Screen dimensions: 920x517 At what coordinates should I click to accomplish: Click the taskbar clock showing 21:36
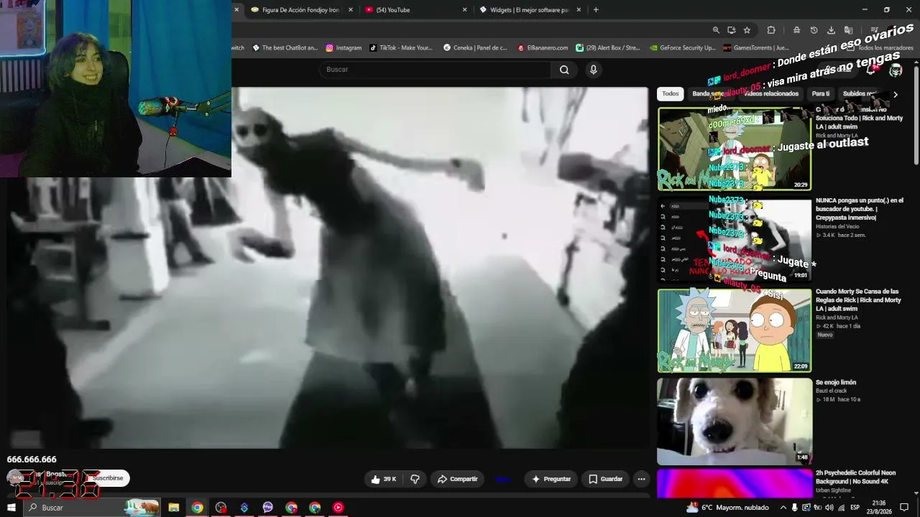879,508
